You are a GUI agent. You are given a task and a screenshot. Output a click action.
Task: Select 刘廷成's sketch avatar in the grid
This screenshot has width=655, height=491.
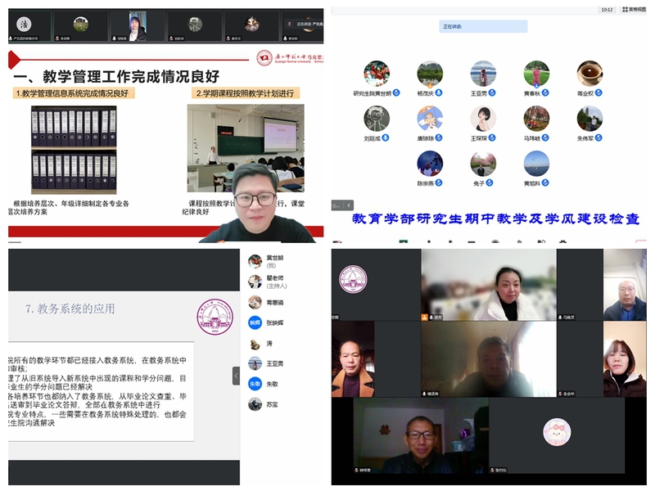377,119
